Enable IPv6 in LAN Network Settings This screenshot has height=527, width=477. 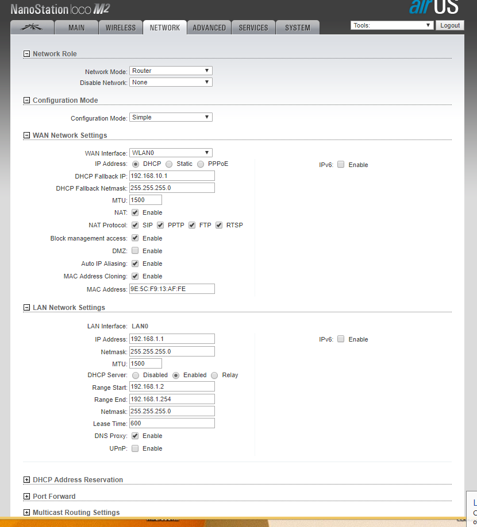[x=341, y=339]
